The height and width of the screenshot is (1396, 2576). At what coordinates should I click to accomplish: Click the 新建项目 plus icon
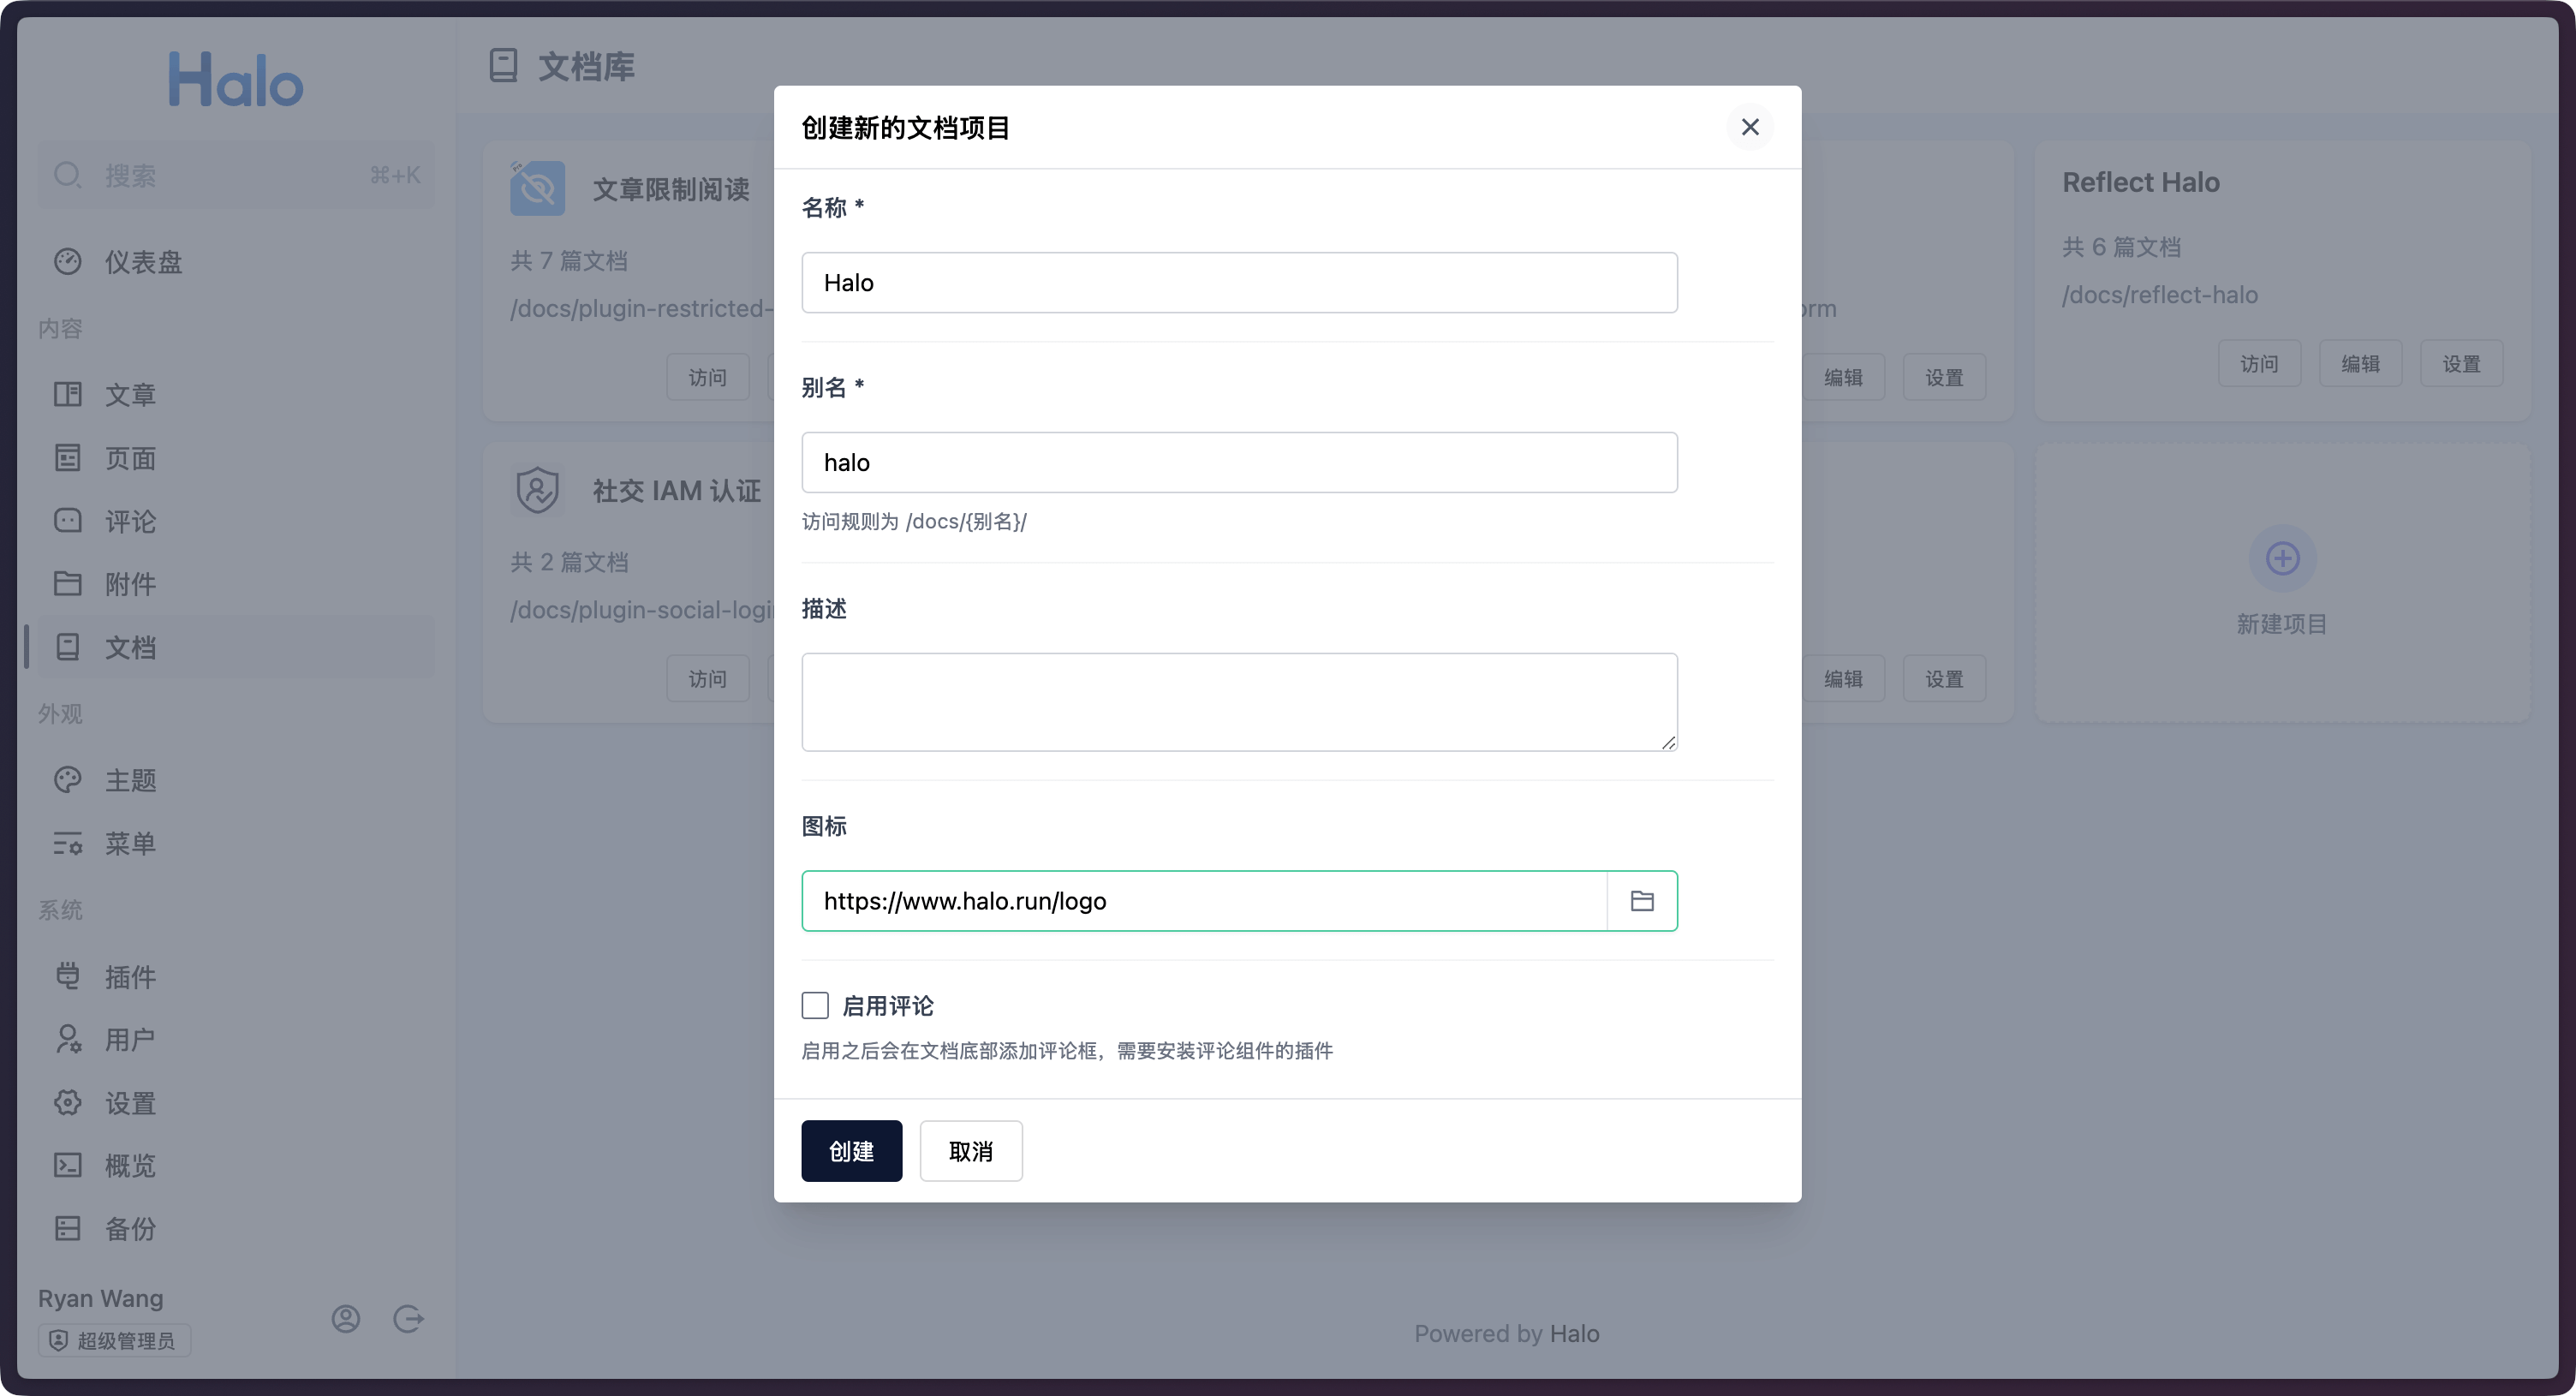coord(2281,558)
